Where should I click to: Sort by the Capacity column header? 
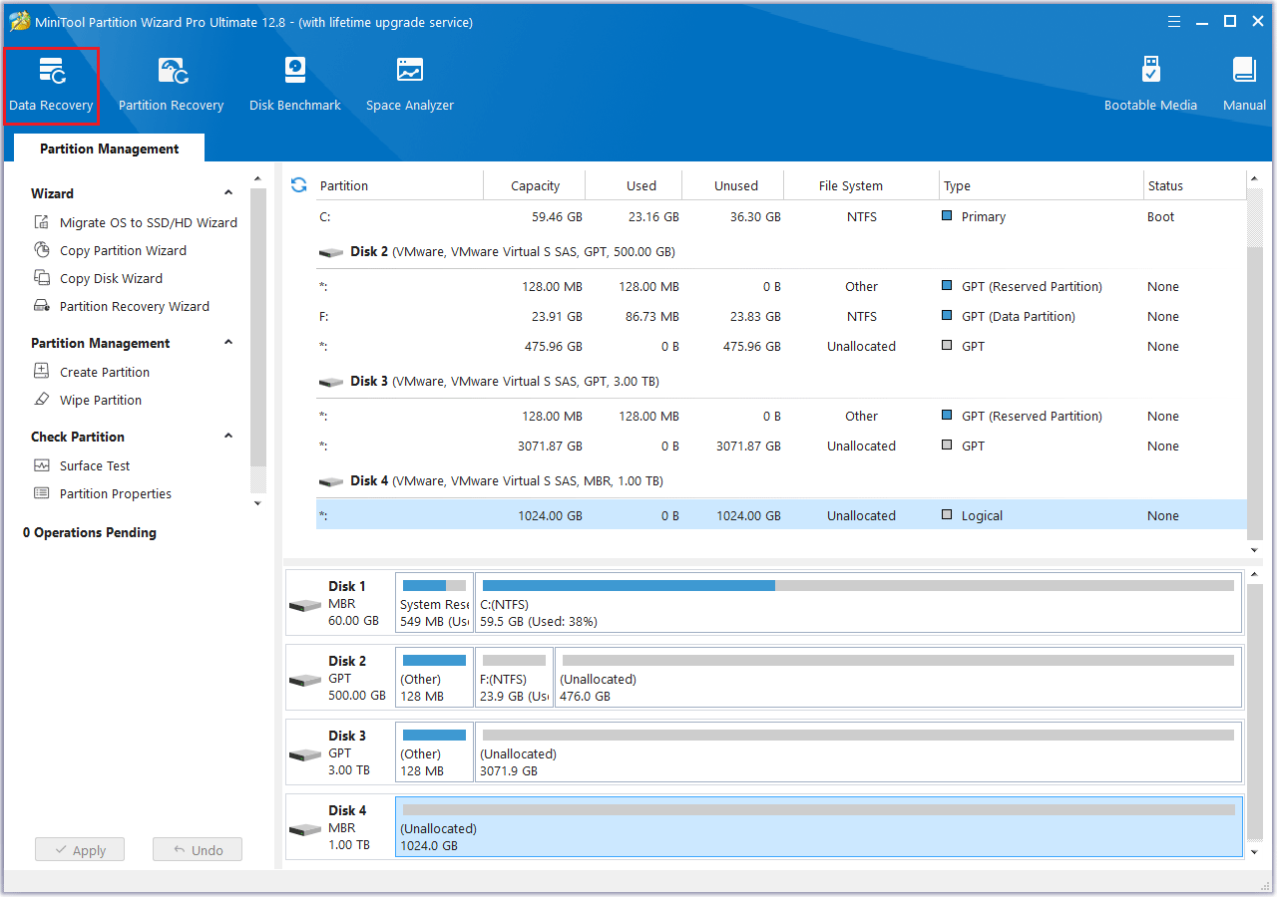point(535,185)
